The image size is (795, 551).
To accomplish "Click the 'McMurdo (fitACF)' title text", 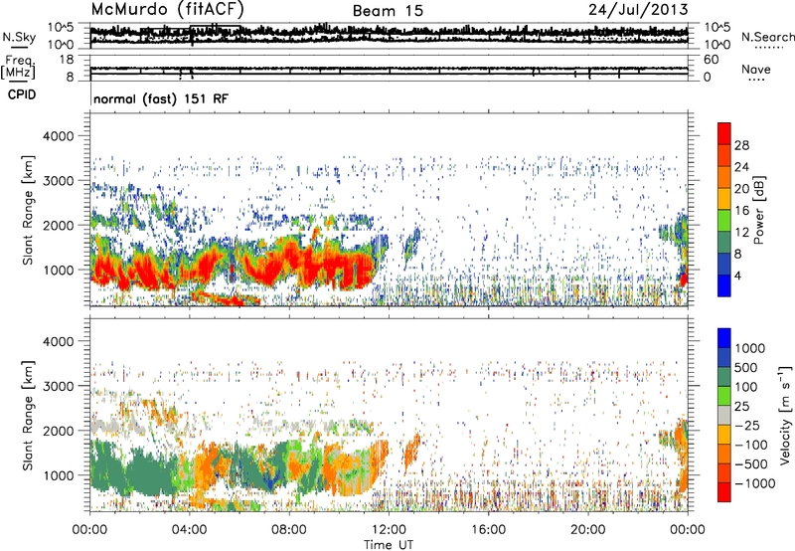I will (167, 9).
